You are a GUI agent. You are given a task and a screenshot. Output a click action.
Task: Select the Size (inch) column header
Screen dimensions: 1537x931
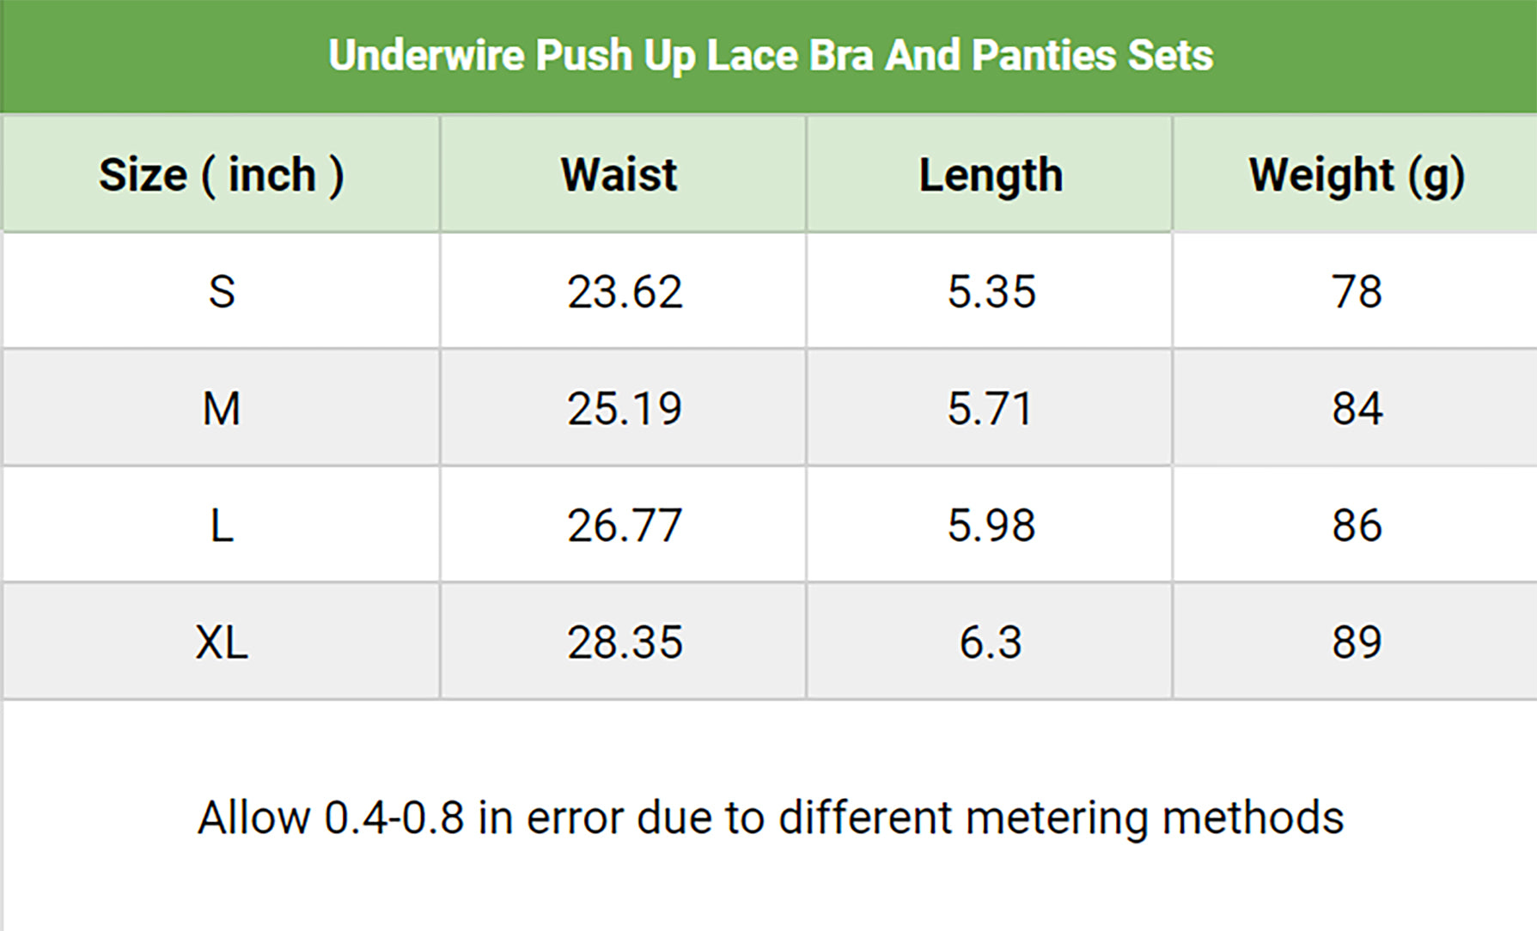pyautogui.click(x=221, y=175)
